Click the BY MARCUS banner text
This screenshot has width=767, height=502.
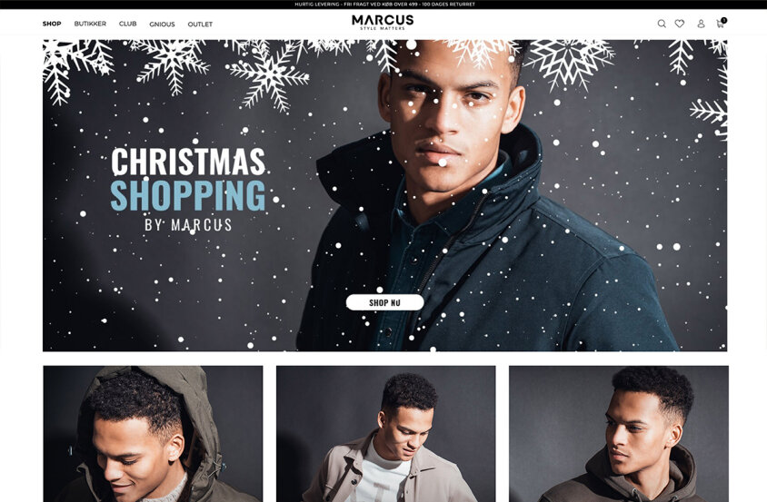pos(188,225)
